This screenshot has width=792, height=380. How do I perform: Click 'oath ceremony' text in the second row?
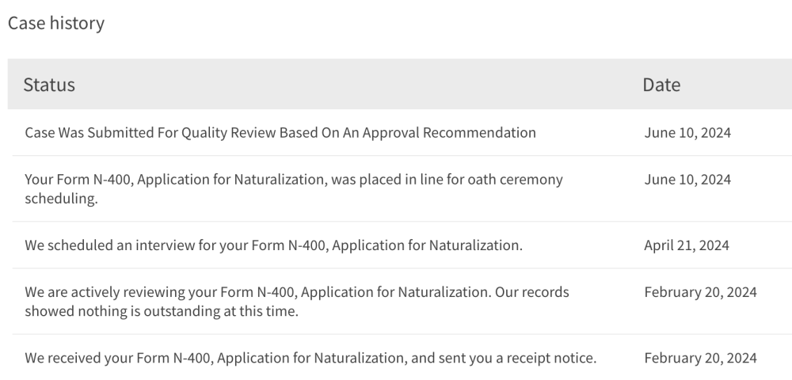coord(516,180)
